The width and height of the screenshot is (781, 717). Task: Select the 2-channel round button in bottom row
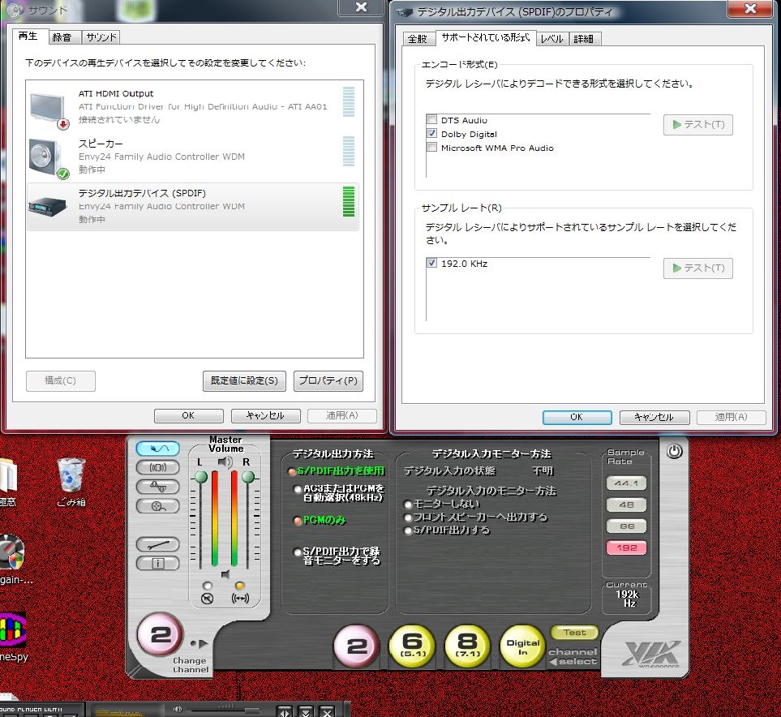[357, 646]
